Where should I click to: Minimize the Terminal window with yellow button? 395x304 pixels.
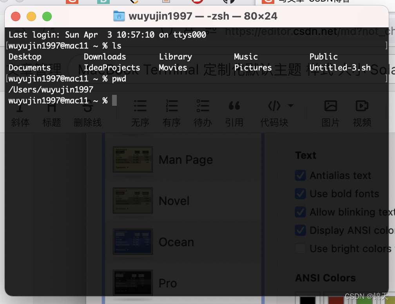point(31,16)
